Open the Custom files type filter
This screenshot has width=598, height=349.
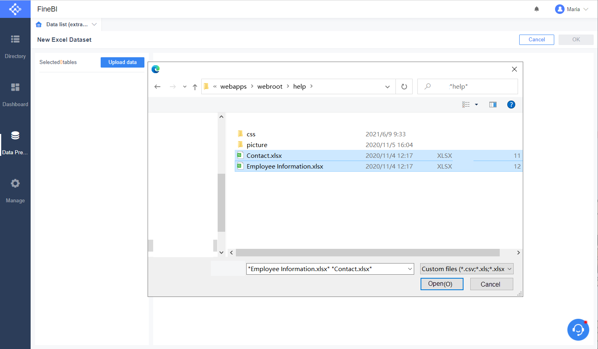(x=467, y=269)
